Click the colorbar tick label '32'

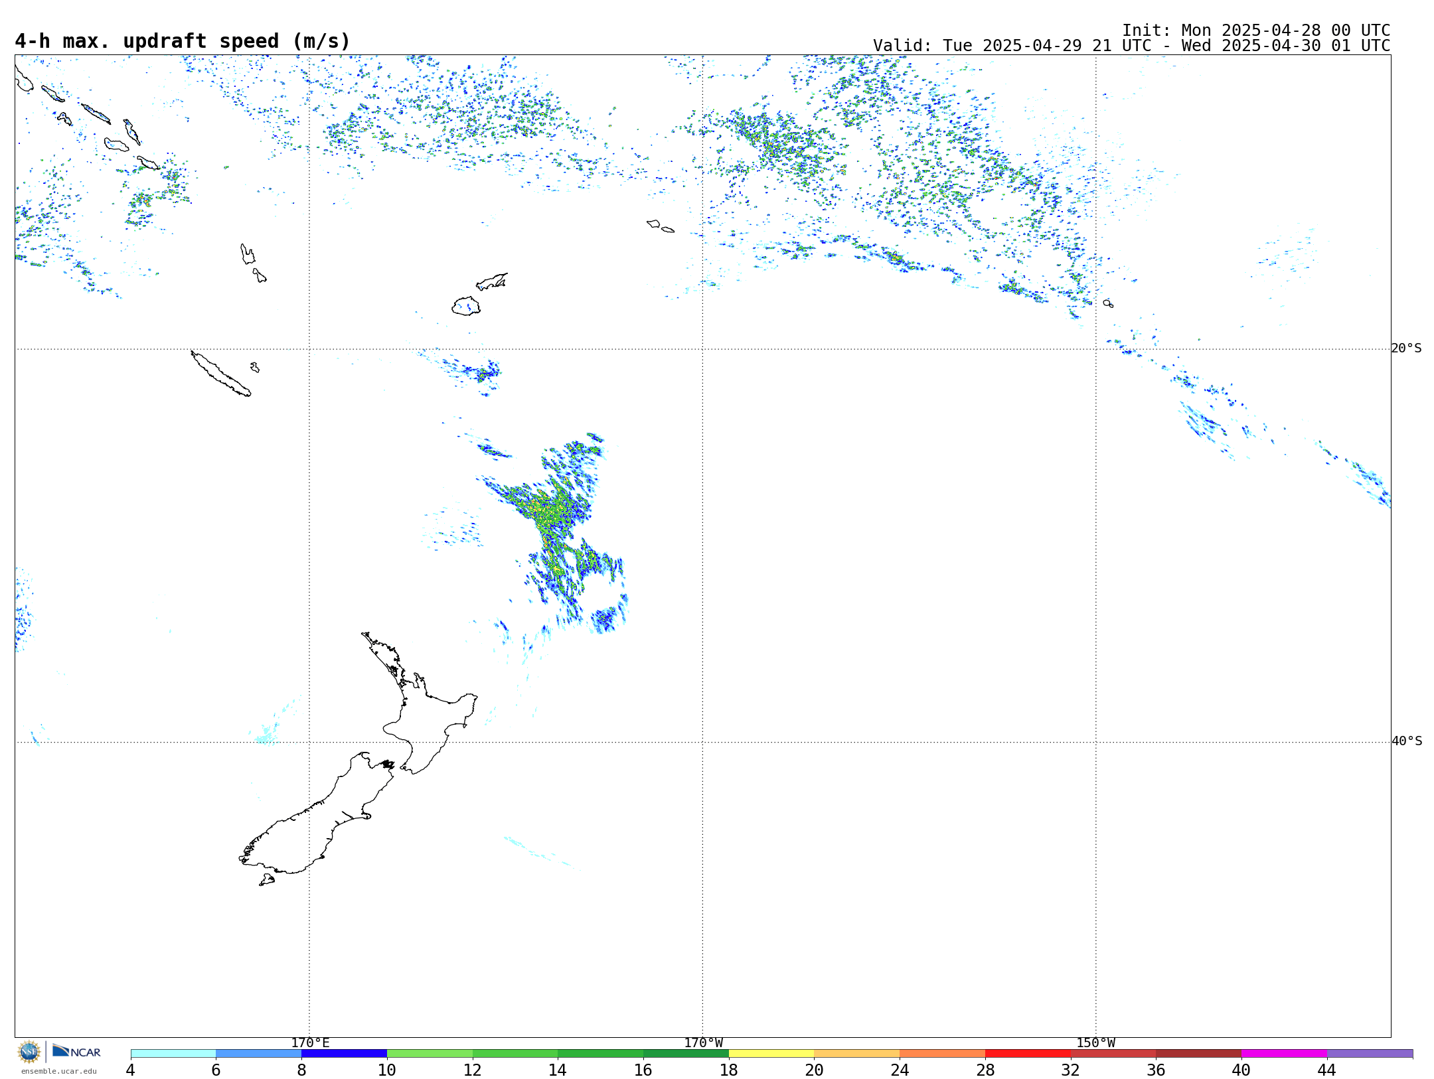[1071, 1070]
